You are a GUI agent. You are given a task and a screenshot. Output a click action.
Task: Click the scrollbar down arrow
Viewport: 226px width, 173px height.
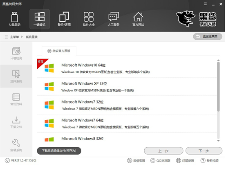tap(218, 141)
